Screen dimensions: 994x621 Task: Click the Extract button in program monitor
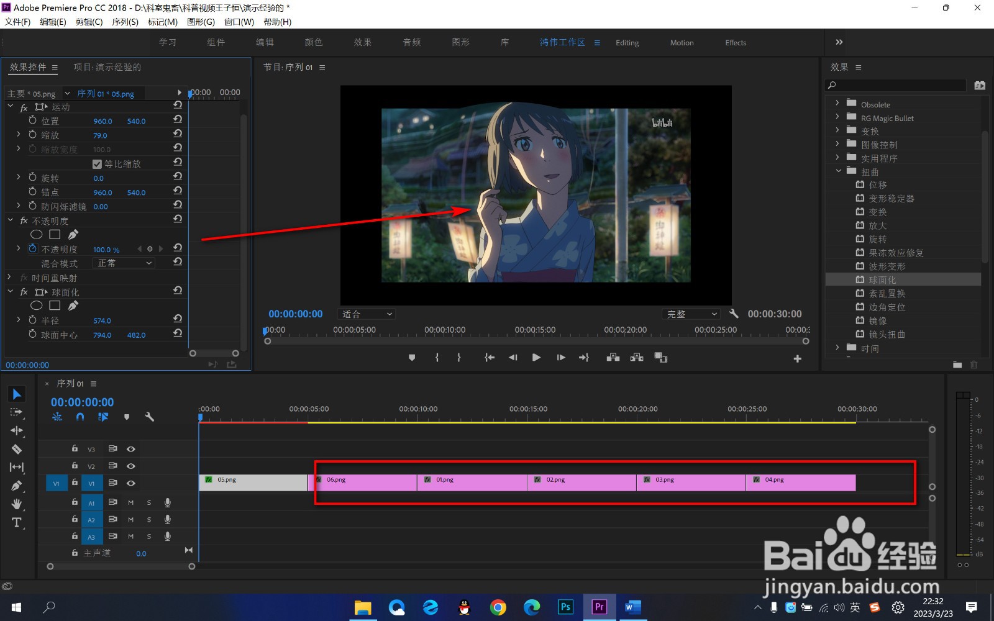(x=637, y=358)
